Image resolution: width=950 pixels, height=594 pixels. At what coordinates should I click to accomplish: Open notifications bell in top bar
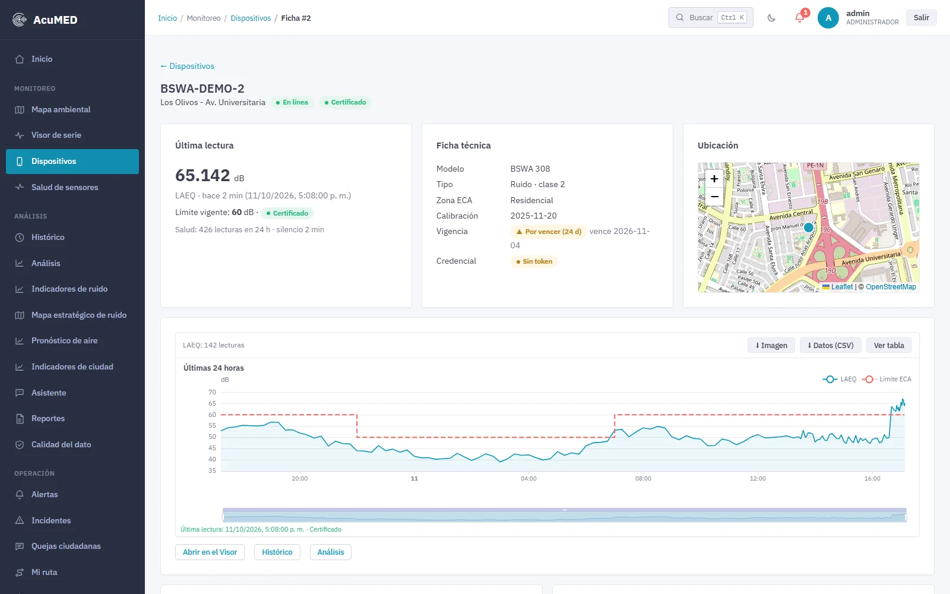coord(800,17)
